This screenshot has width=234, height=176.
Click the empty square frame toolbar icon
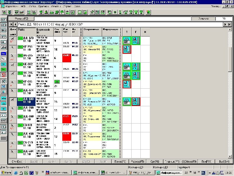pos(80,12)
